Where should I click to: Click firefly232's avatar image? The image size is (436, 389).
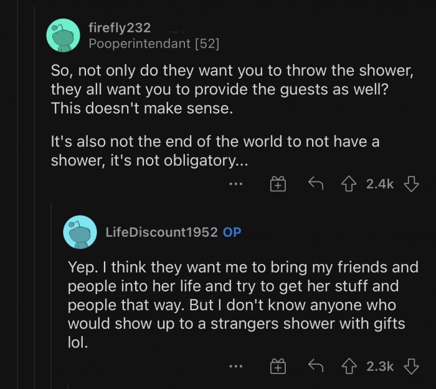(63, 35)
